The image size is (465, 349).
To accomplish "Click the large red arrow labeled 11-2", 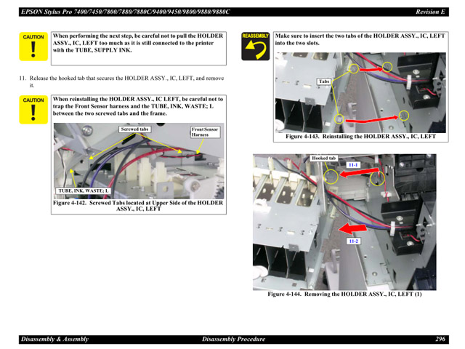I will coord(355,231).
